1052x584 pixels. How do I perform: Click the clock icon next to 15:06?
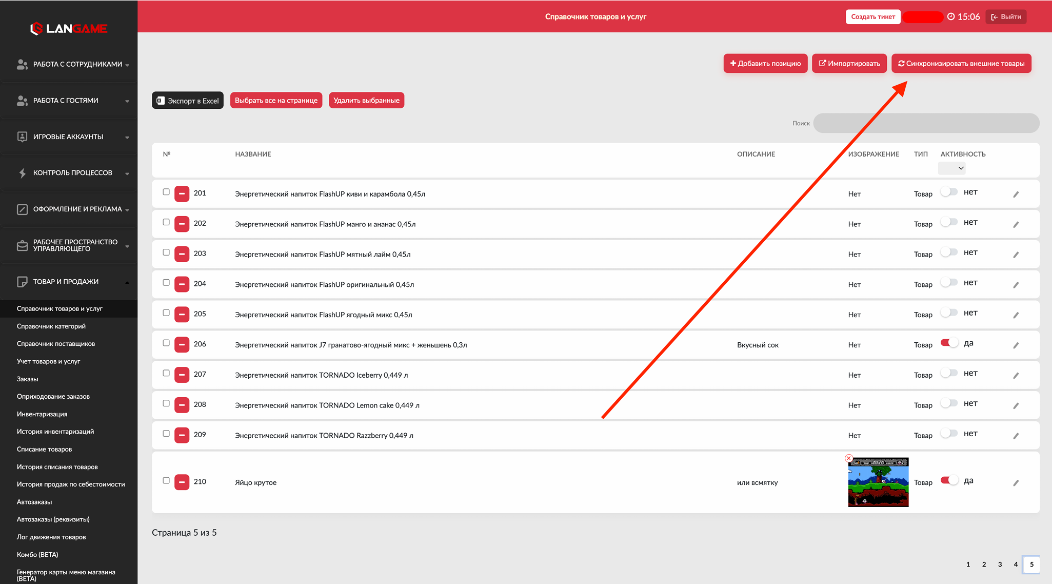[x=951, y=17]
